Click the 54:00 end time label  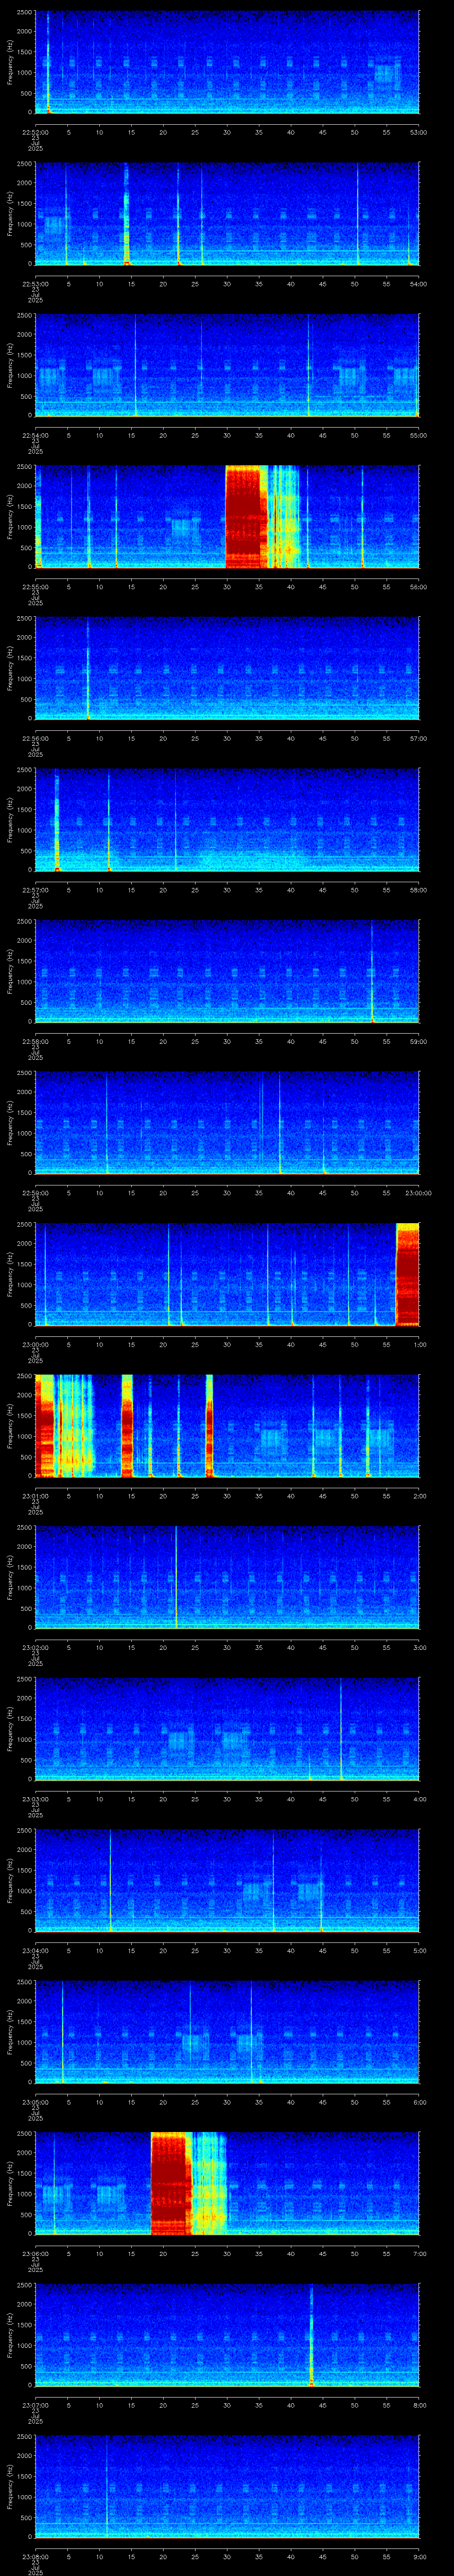(419, 284)
